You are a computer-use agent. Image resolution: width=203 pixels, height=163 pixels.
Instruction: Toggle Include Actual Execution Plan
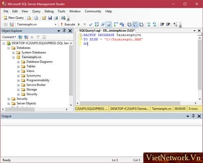click(116, 24)
